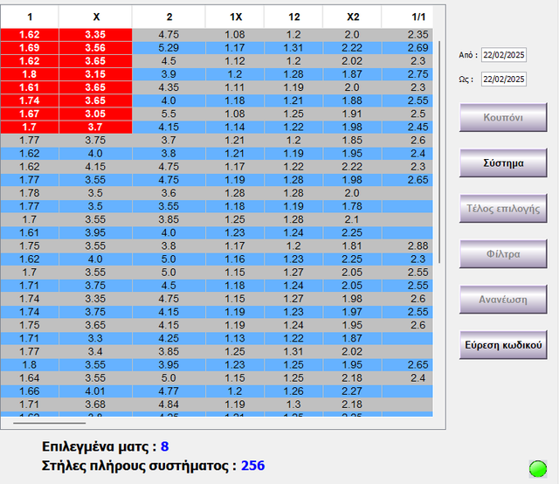Open the Φίλτρα filters button
Image resolution: width=559 pixels, height=484 pixels.
coord(503,254)
